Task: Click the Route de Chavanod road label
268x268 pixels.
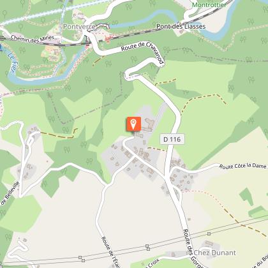Action: pos(143,51)
